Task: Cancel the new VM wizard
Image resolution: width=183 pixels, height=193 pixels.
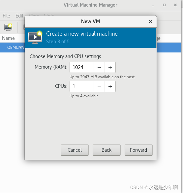Action: click(x=75, y=150)
